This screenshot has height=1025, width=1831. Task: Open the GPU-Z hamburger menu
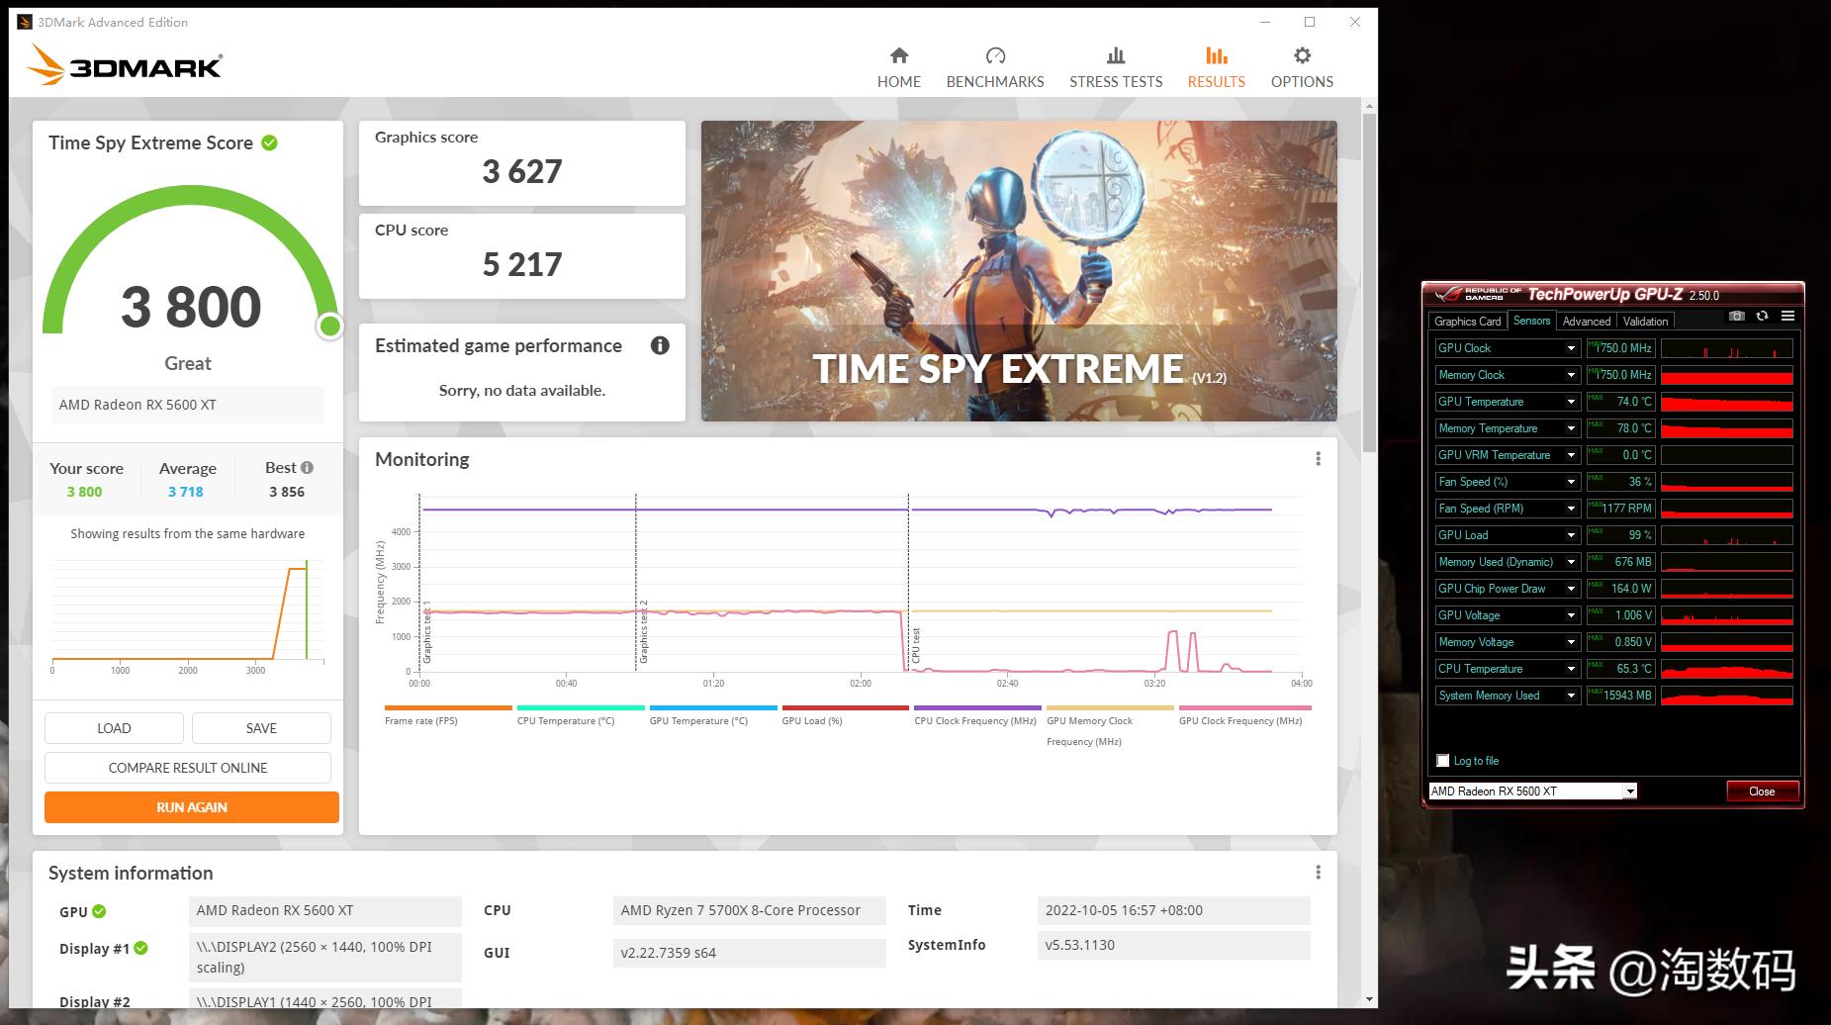click(x=1787, y=317)
